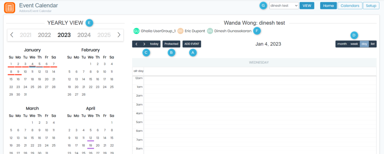The height and width of the screenshot is (154, 384).
Task: Open the Home tab
Action: (328, 5)
